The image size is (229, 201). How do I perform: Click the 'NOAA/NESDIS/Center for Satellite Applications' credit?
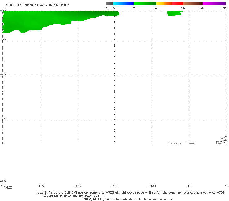click(x=128, y=199)
